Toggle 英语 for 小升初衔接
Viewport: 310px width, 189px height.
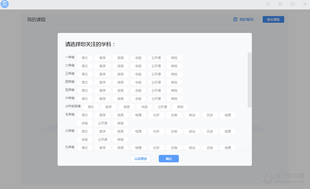click(x=127, y=107)
